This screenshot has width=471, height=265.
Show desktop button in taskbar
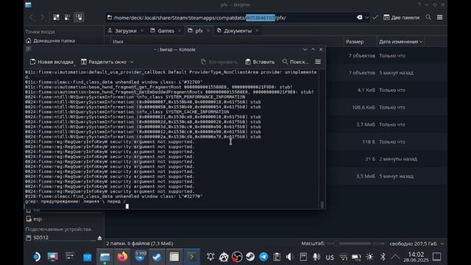(436, 257)
